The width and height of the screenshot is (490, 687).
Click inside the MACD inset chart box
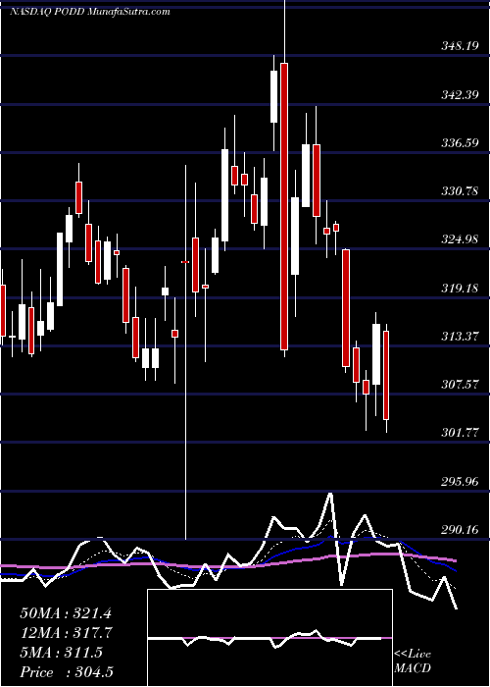pos(269,638)
